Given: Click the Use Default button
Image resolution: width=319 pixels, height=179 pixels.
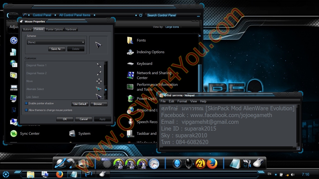Looking at the screenshot, I should coord(80,104).
